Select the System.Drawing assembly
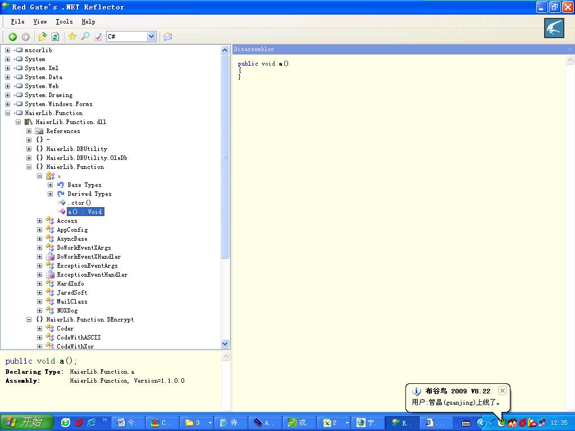This screenshot has width=575, height=431. coord(48,95)
